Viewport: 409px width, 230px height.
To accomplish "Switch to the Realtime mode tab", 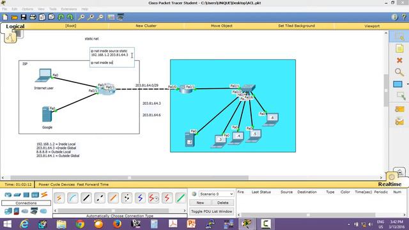I will tap(390, 184).
